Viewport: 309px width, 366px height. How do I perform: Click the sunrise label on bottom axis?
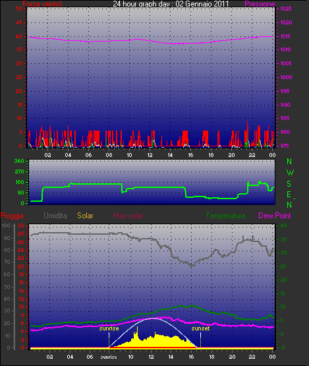pos(109,357)
